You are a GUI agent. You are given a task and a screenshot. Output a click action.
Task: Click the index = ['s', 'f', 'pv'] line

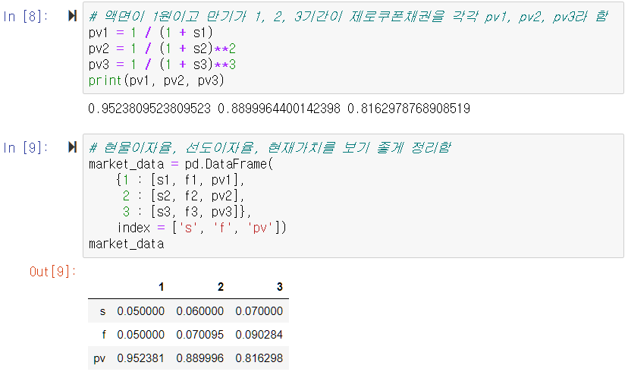(202, 228)
